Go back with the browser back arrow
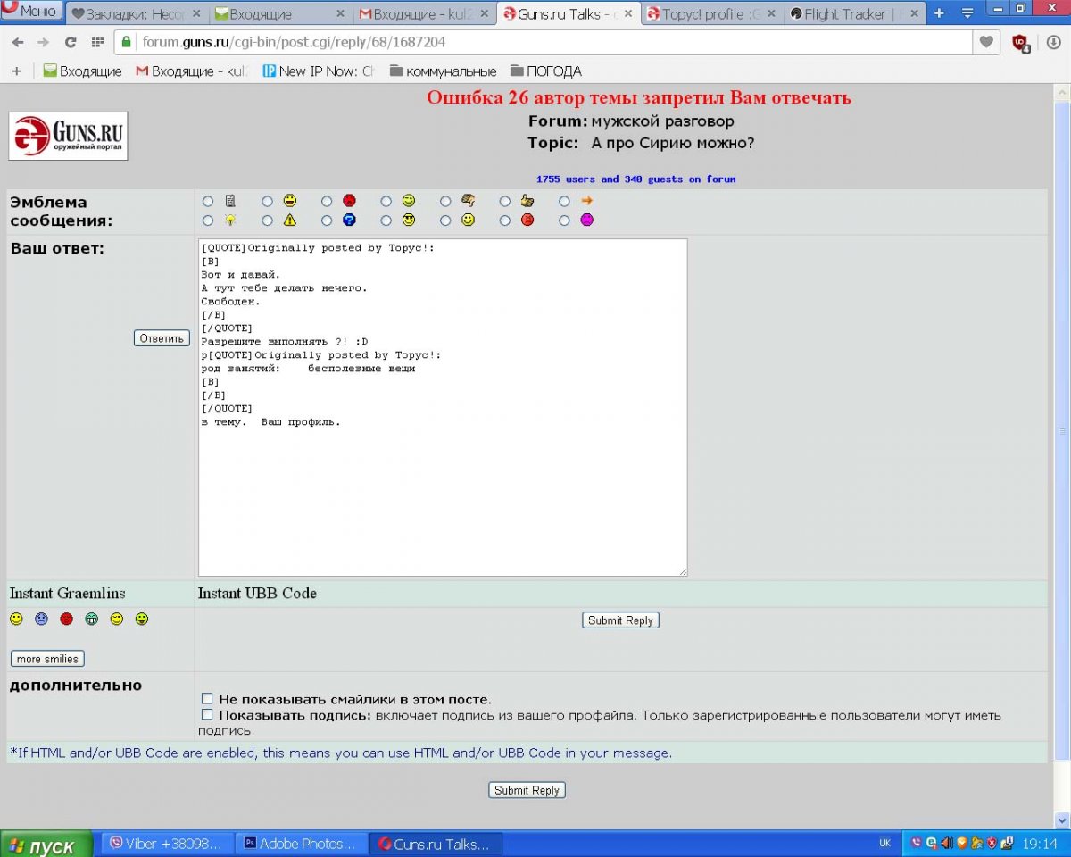The image size is (1071, 857). pos(18,42)
